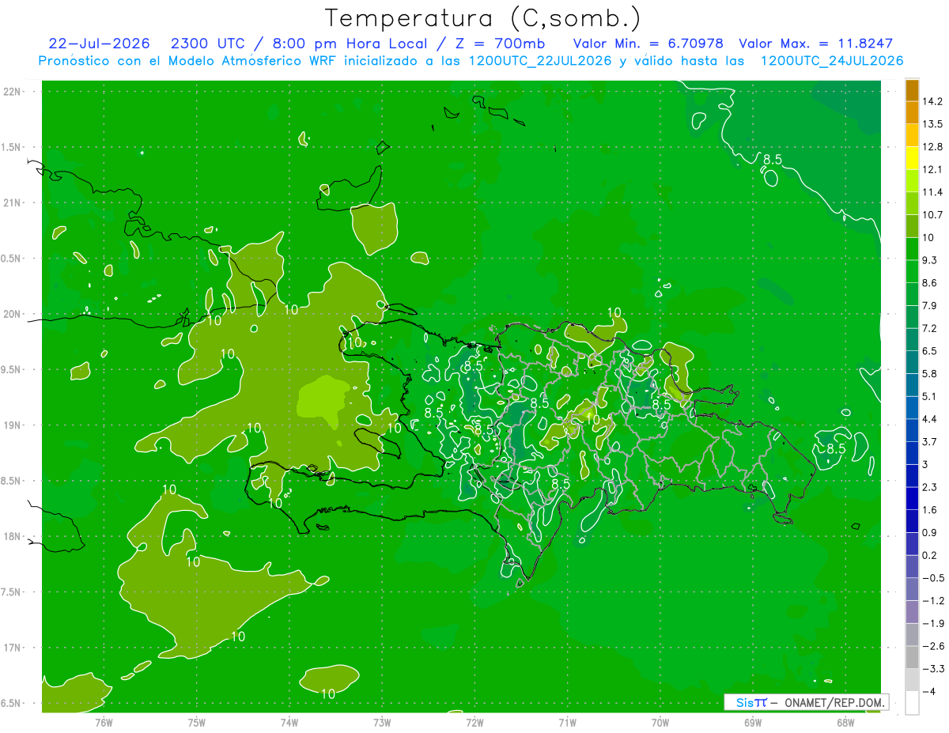This screenshot has width=949, height=733.
Task: Click the colorbar label '9.3'
Action: 931,260
